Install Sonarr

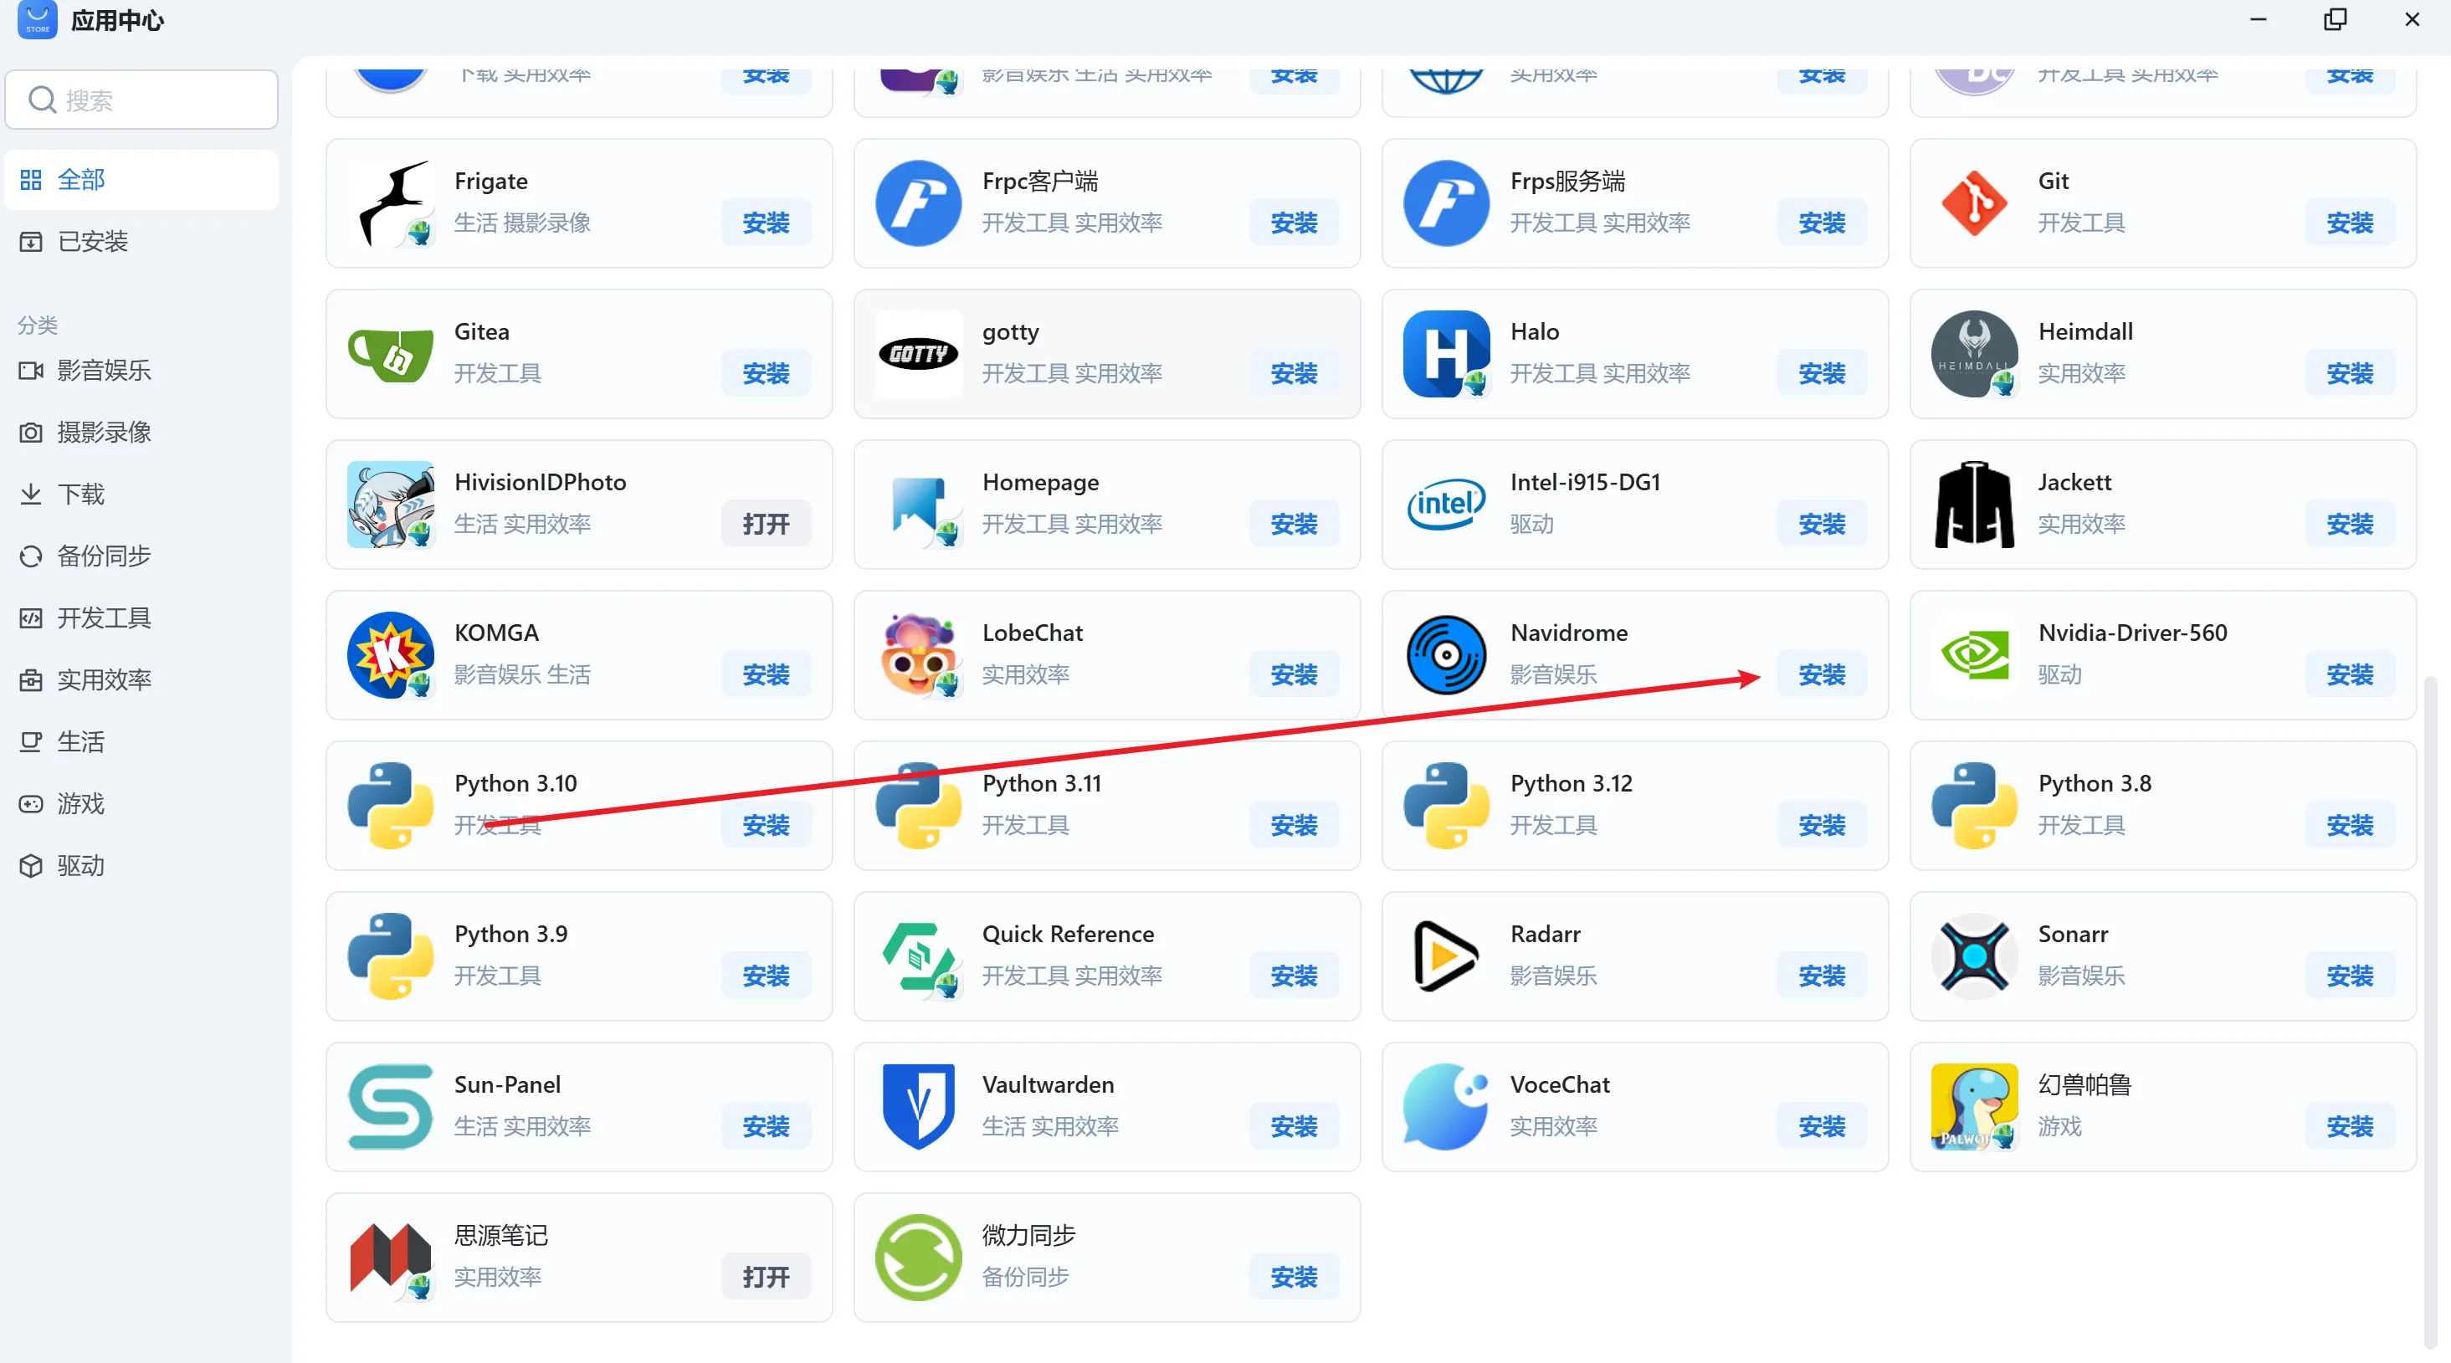tap(2350, 976)
